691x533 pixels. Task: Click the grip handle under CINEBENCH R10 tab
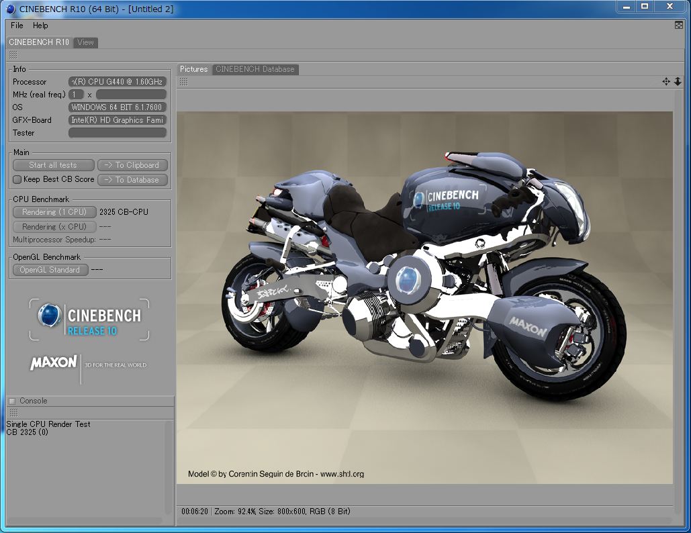click(x=13, y=54)
